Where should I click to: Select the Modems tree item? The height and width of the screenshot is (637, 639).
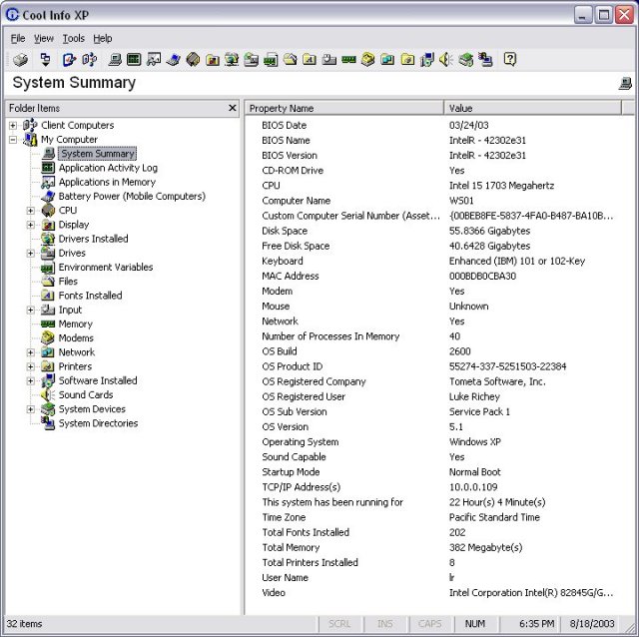(76, 338)
